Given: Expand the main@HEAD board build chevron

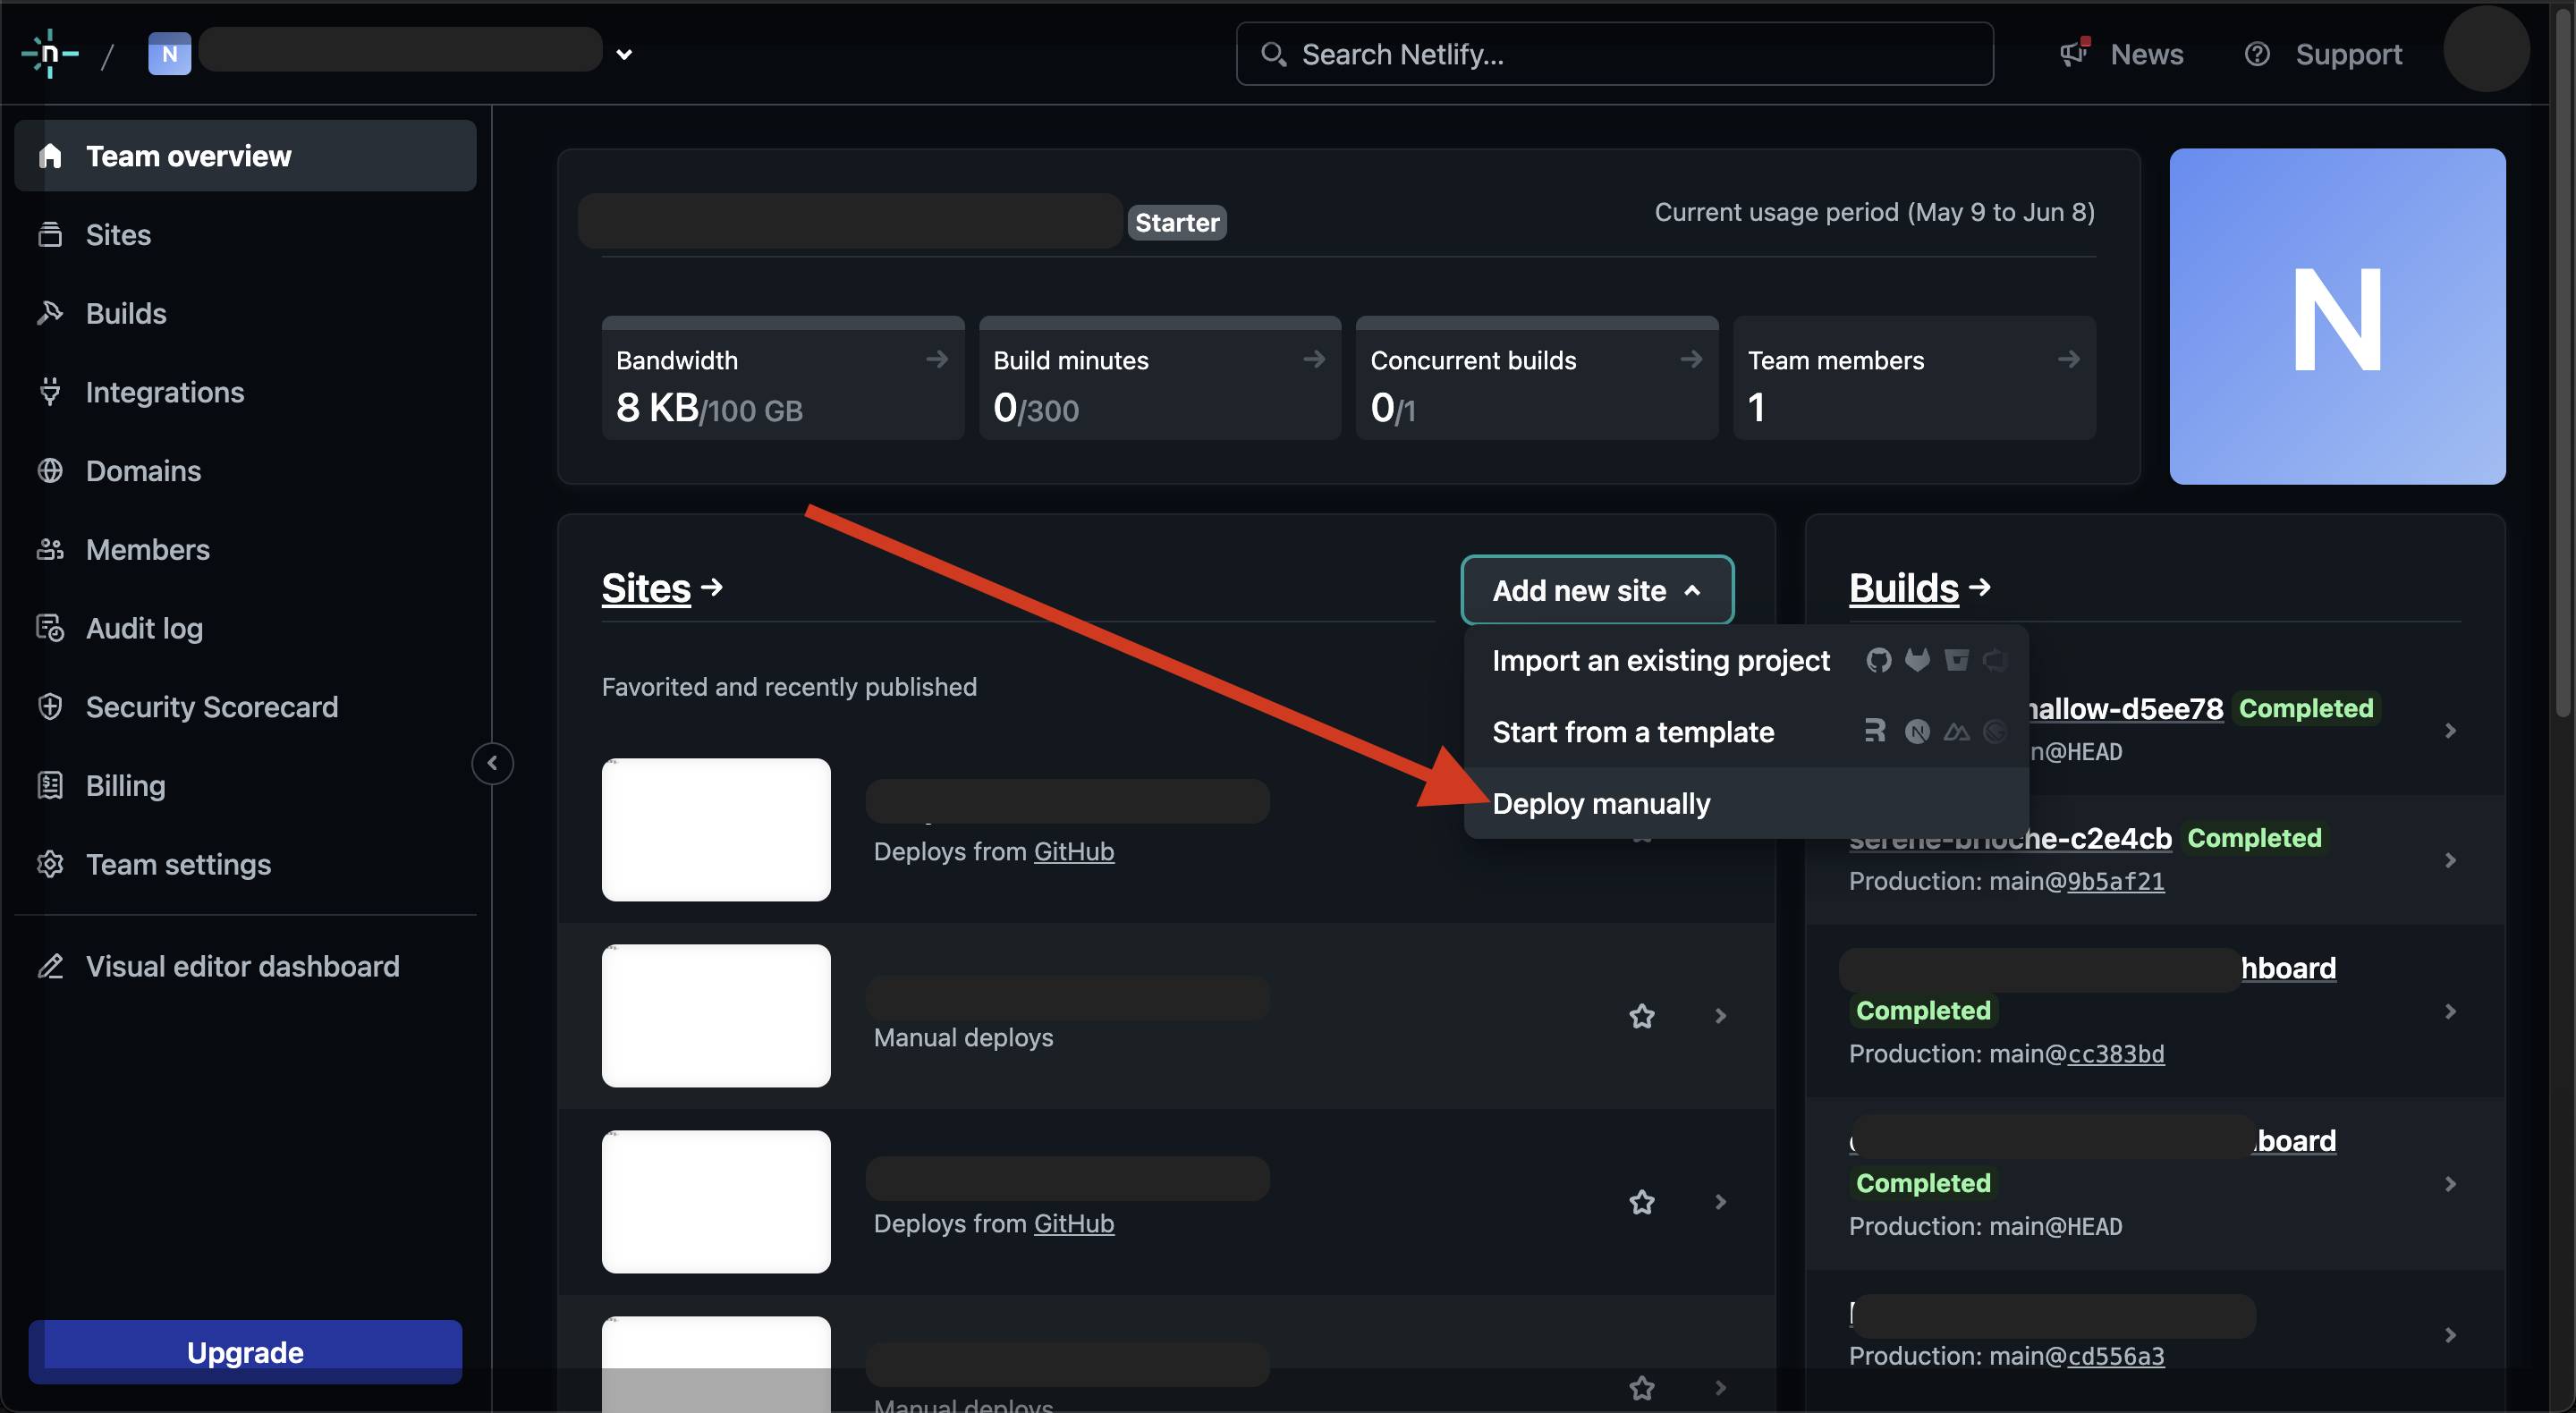Looking at the screenshot, I should click(x=2450, y=1184).
